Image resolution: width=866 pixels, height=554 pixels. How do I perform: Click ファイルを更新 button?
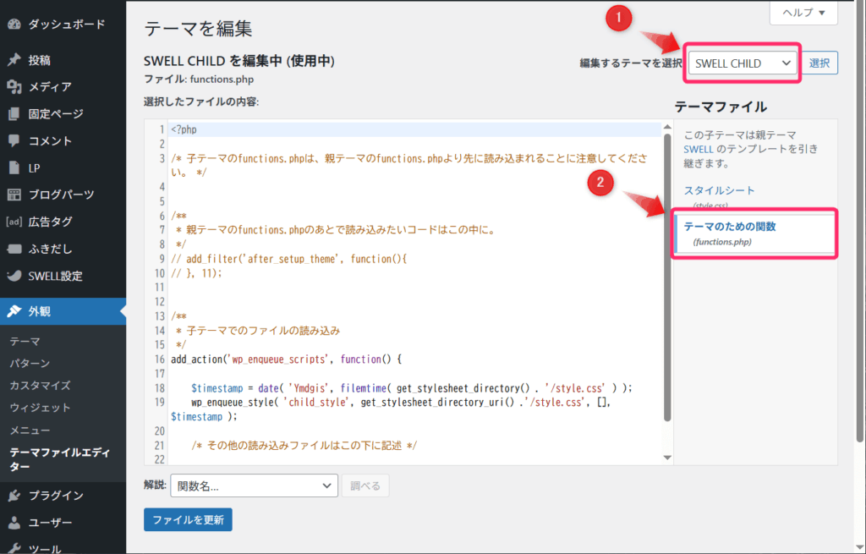[188, 520]
